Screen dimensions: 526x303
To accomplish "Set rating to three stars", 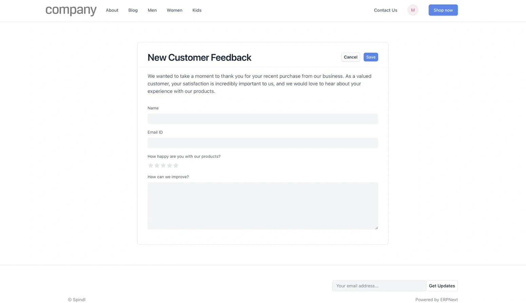I will coord(163,165).
